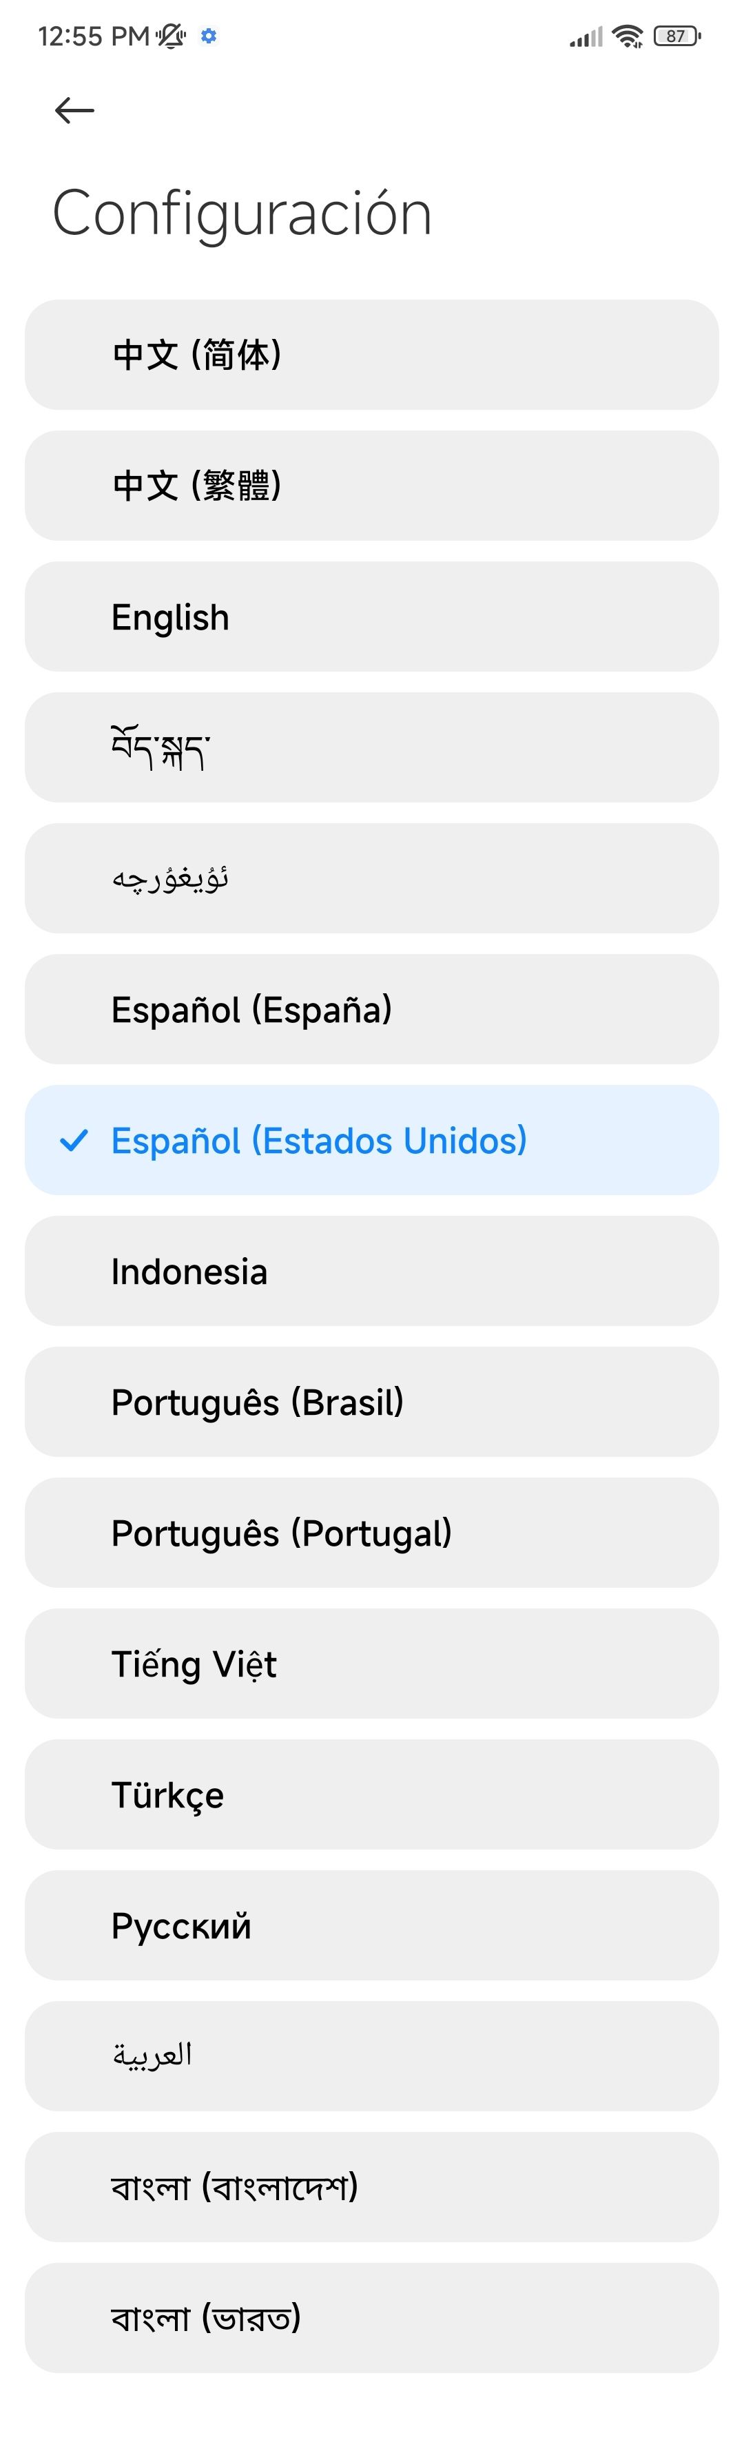Tap the muted notification icon
The height and width of the screenshot is (2444, 744).
tap(171, 36)
